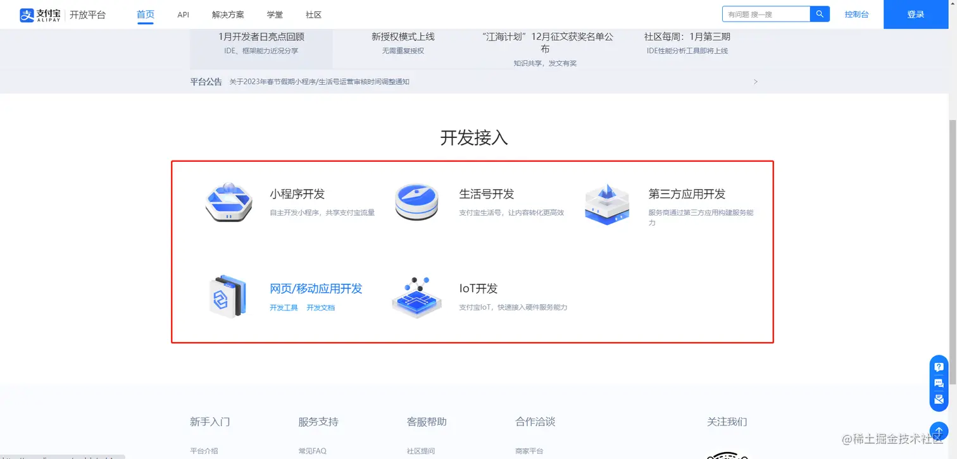Click the Alipay logo in header
Viewport: 957px width, 459px height.
(x=41, y=15)
